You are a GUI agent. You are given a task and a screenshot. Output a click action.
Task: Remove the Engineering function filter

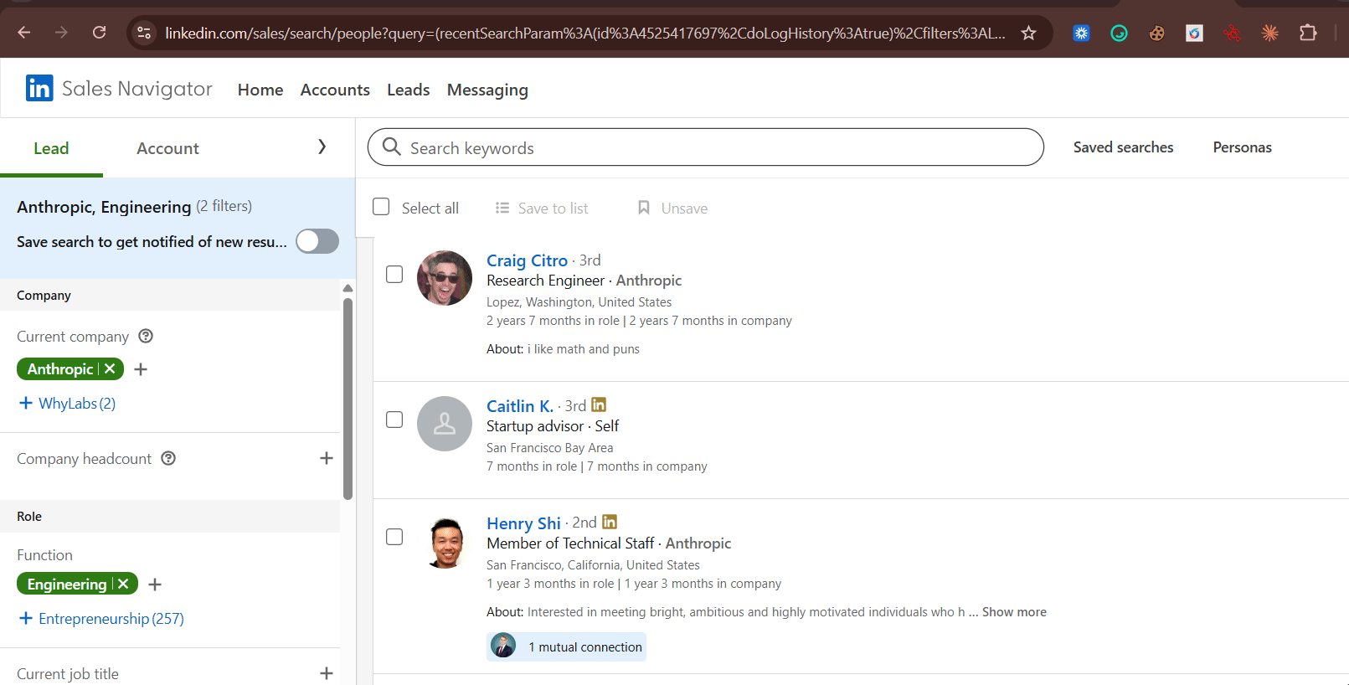123,584
